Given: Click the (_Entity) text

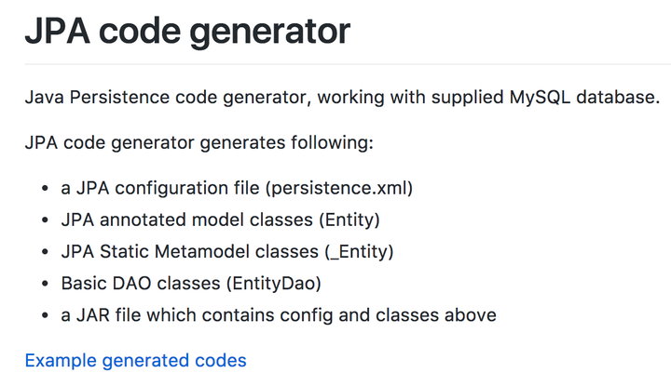Looking at the screenshot, I should click(359, 251).
